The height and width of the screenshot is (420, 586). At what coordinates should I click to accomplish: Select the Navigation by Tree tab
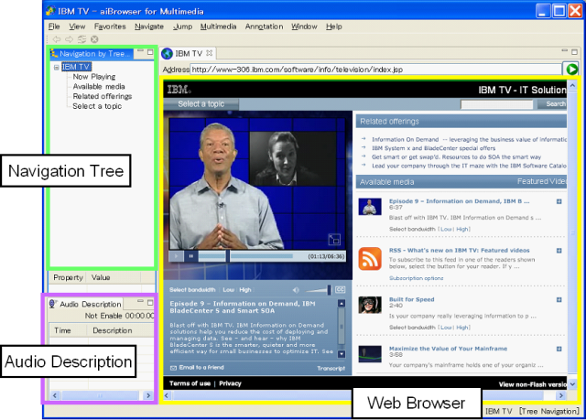tap(92, 54)
